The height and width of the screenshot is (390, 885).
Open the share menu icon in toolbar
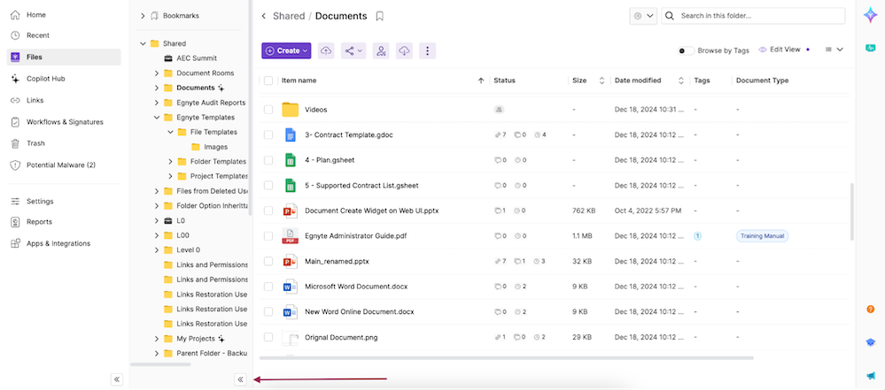click(x=353, y=50)
